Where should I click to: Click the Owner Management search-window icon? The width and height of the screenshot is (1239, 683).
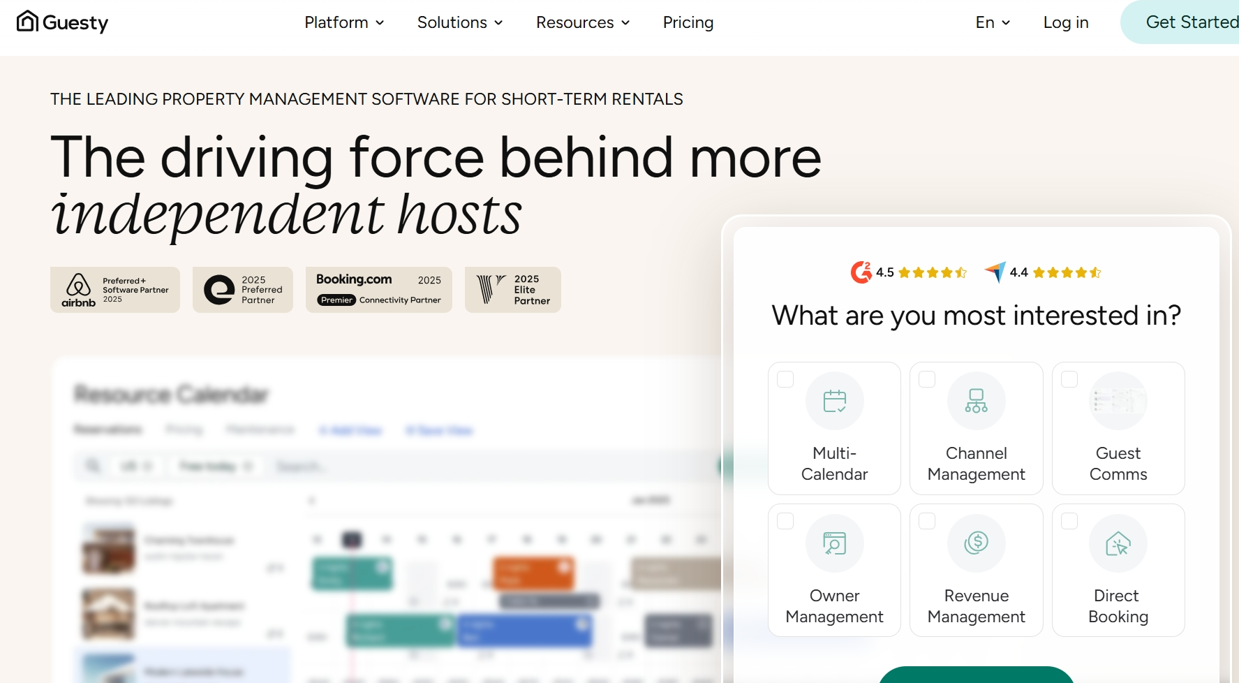click(x=835, y=543)
